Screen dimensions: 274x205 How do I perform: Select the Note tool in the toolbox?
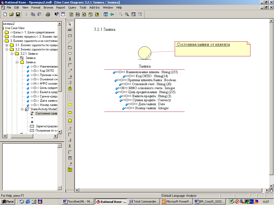(70, 36)
